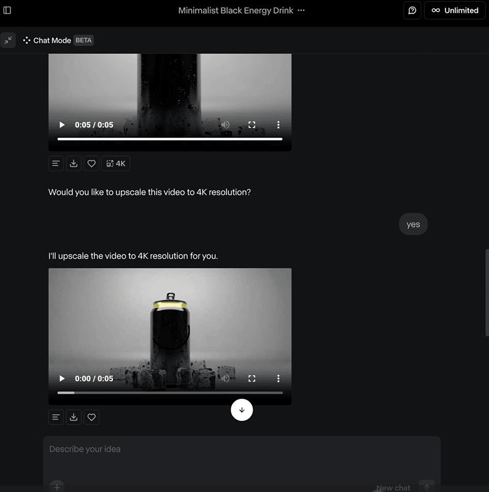Select the Chat Mode BETA tab

[58, 40]
